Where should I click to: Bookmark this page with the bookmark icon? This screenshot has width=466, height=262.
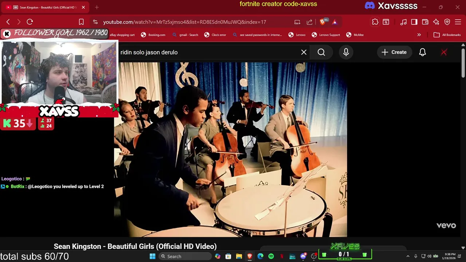point(81,22)
